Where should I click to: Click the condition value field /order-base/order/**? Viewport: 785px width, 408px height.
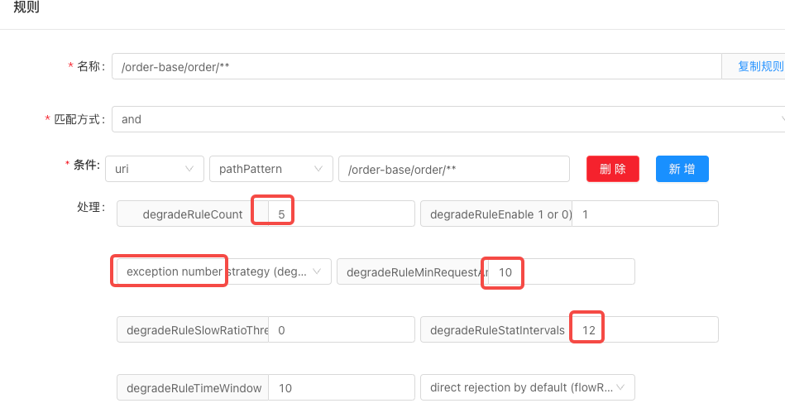454,169
